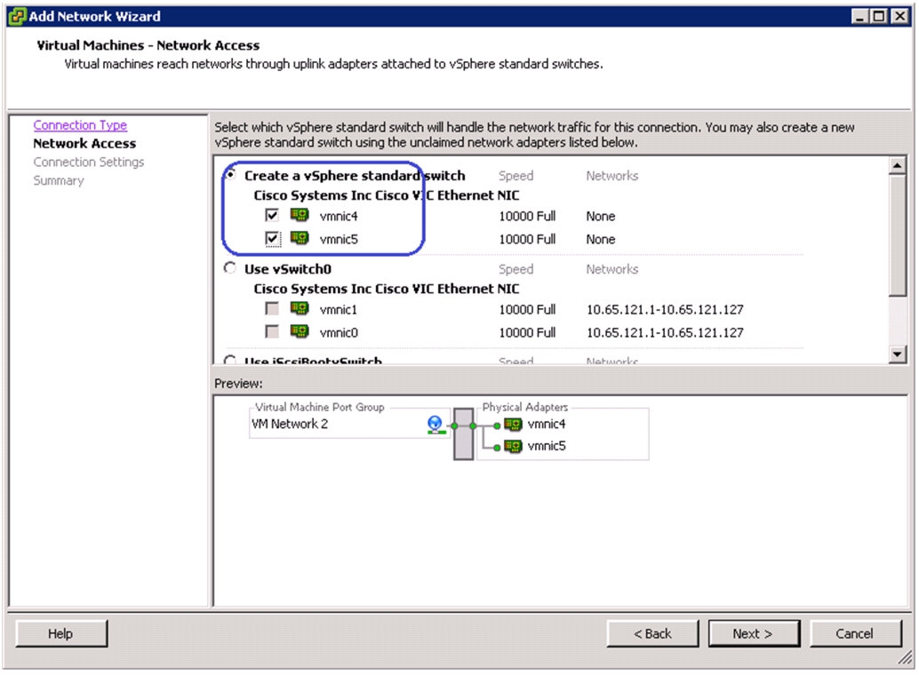This screenshot has width=919, height=699.
Task: Click the vmnic0 adapter icon under vSwitch0
Action: pos(300,331)
